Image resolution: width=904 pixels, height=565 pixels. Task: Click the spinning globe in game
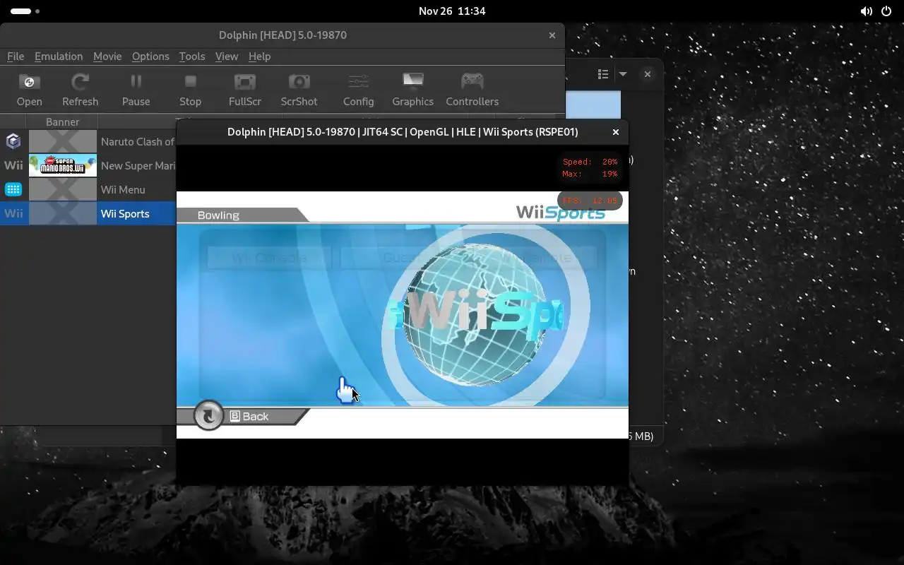coord(475,314)
